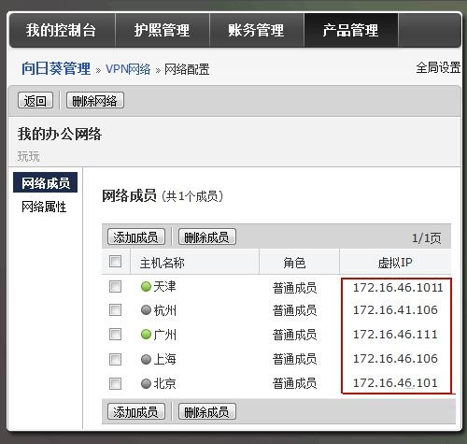The image size is (467, 444).
Task: Click the gray status icon beside 上海
Action: (146, 359)
